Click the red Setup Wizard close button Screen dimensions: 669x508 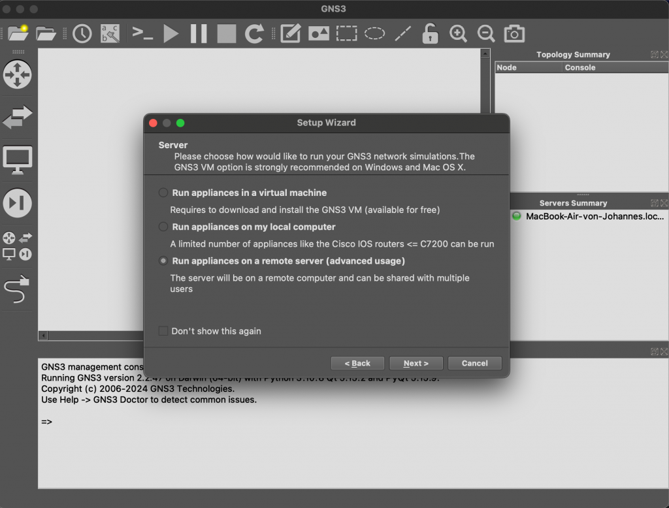point(153,123)
